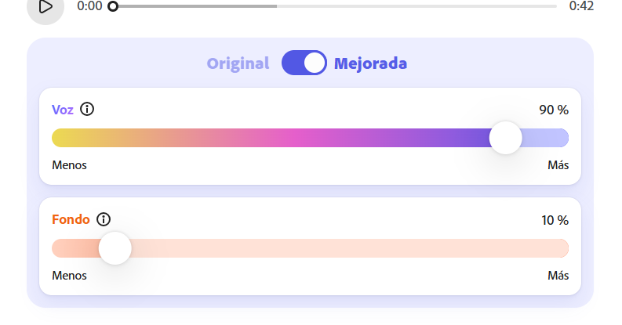
Task: Click Menos under the Fondo slider
Action: tap(69, 276)
